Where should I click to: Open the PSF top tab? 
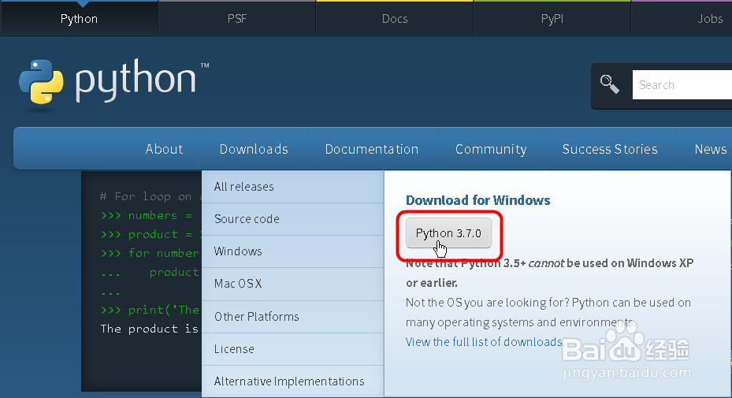click(x=237, y=18)
